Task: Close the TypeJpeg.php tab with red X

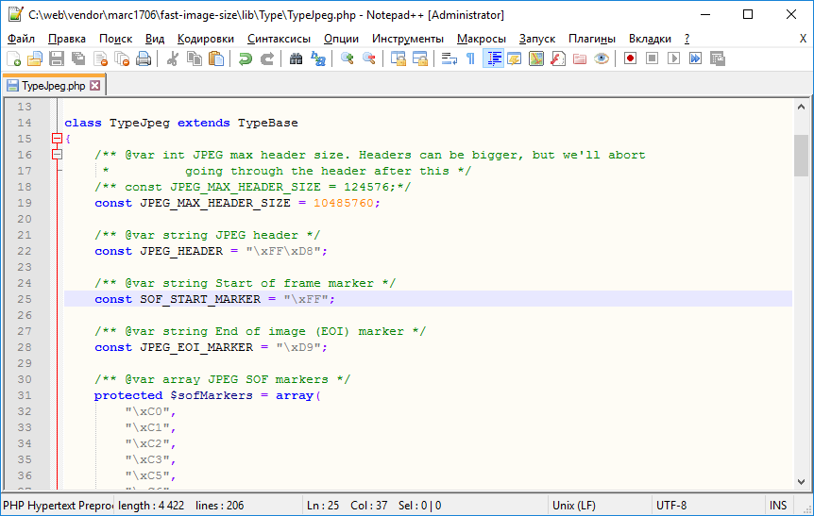Action: (x=94, y=86)
